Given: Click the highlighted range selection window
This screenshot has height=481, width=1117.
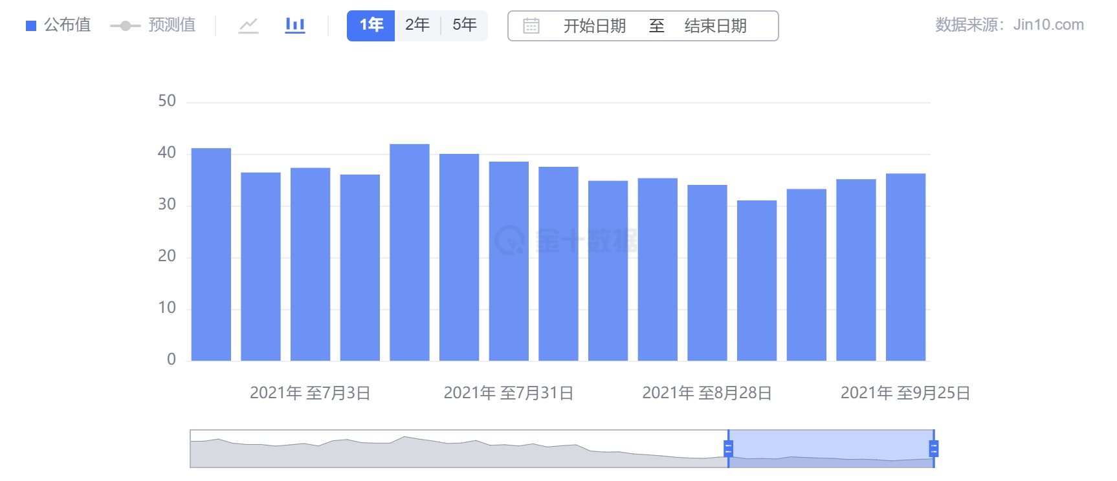Looking at the screenshot, I should (x=831, y=449).
